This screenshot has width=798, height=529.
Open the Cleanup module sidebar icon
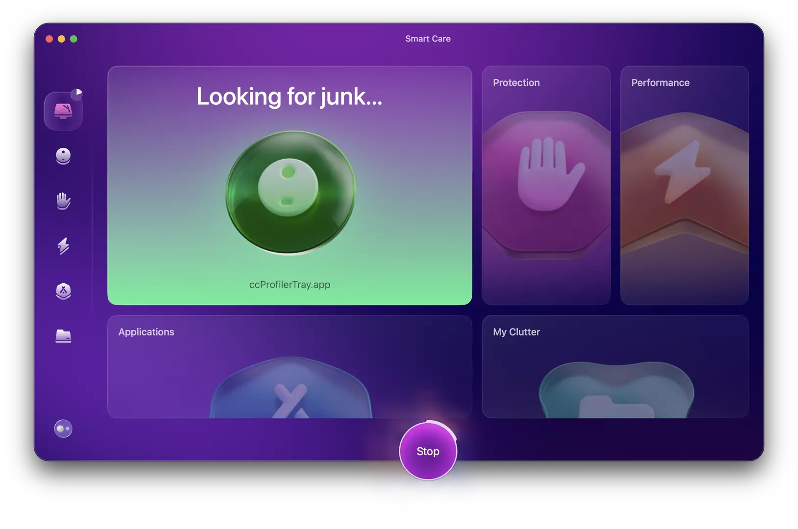point(63,156)
